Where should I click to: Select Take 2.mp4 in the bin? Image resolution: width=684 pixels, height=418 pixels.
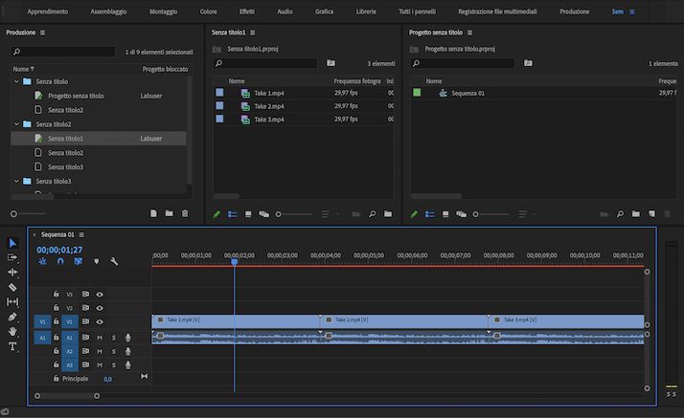pyautogui.click(x=268, y=106)
